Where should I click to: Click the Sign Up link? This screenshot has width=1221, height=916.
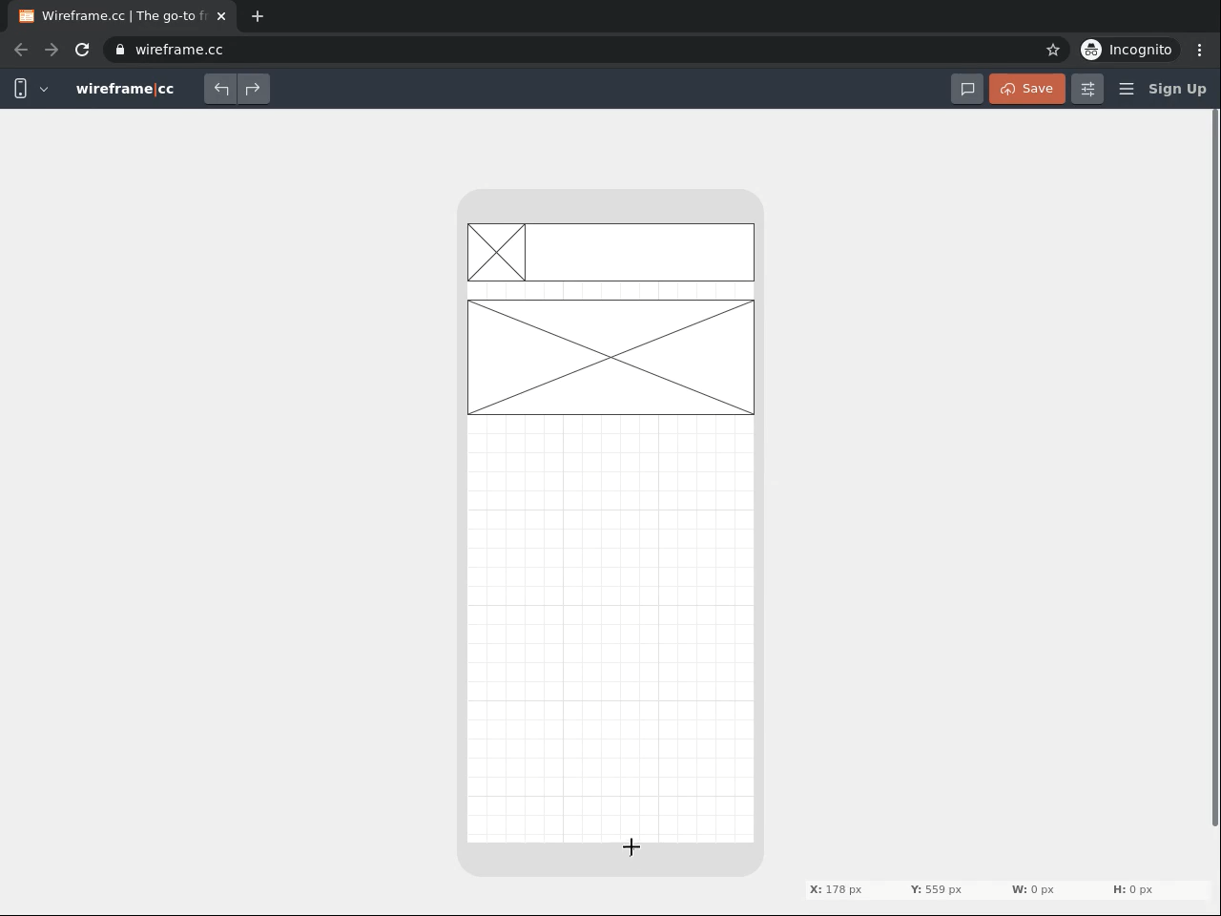pos(1177,89)
